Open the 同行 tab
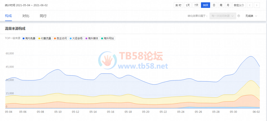The width and height of the screenshot is (267, 121). tap(43, 16)
